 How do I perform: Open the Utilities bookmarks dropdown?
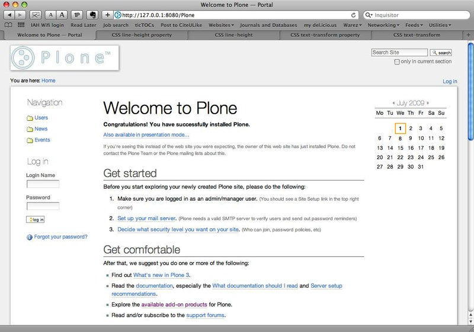click(440, 25)
